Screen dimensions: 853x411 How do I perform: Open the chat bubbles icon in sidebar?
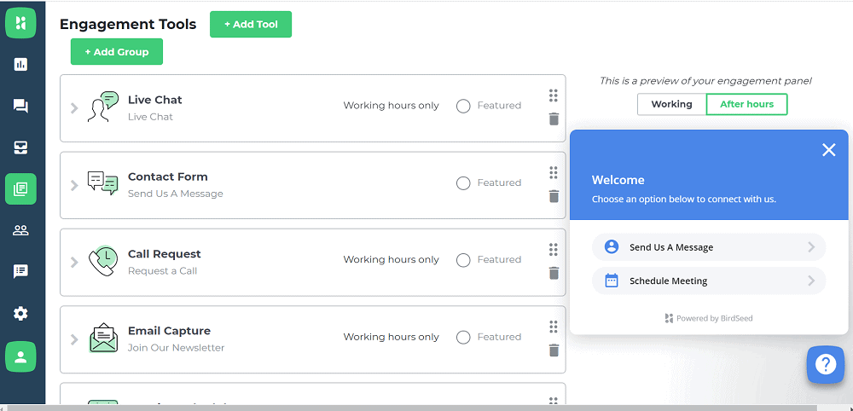pyautogui.click(x=20, y=106)
